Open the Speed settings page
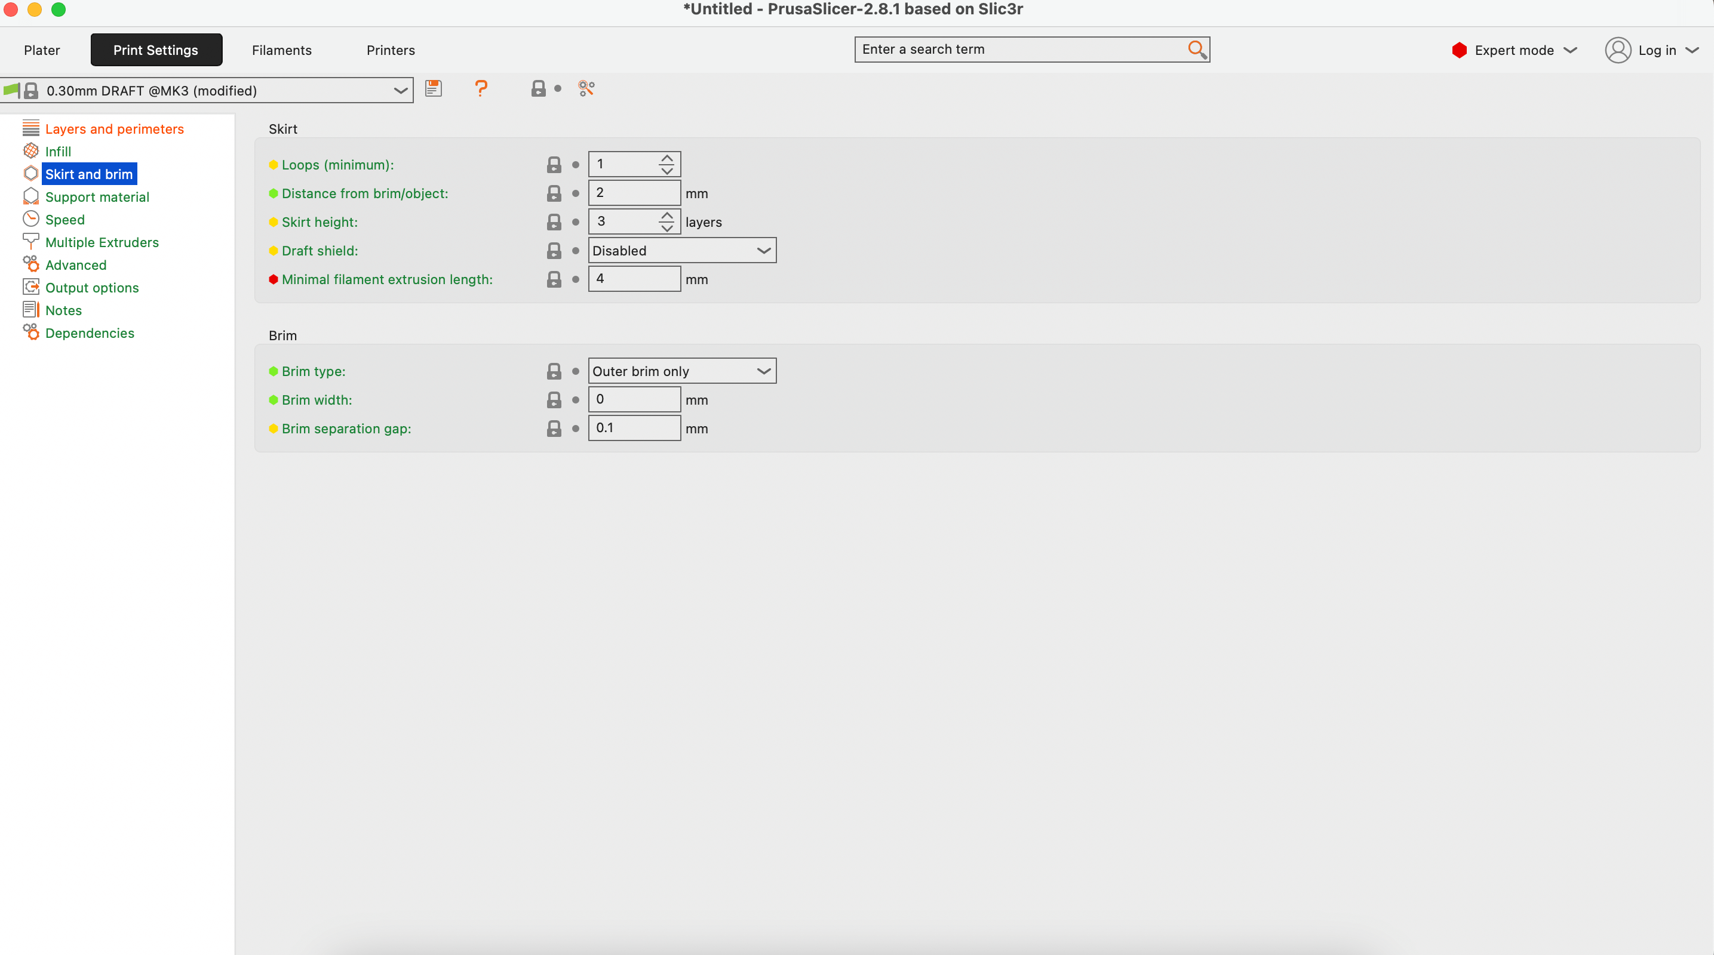Screen dimensions: 1714x955 tap(64, 220)
